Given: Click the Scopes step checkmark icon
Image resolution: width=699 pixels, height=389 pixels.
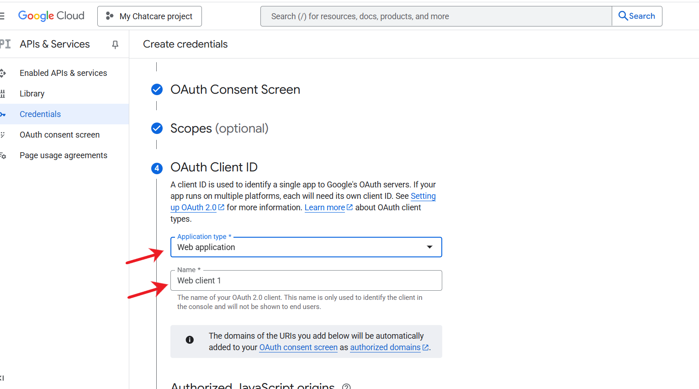Looking at the screenshot, I should click(157, 128).
